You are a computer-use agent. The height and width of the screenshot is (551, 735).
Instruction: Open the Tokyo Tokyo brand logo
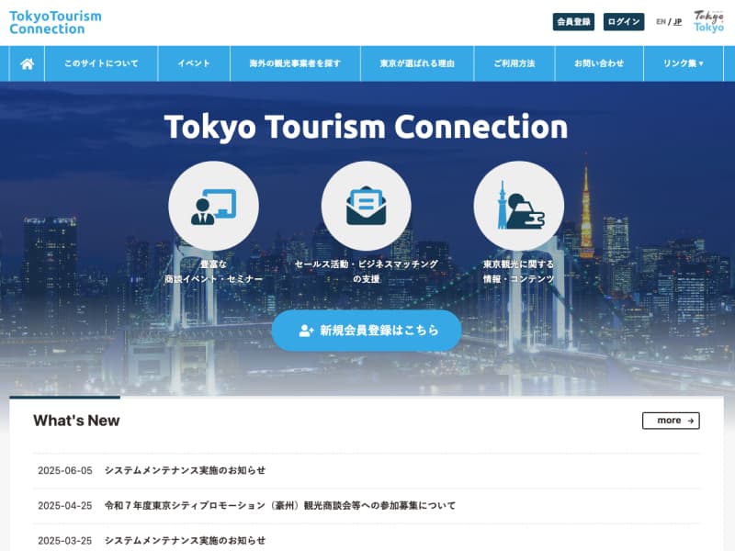click(x=708, y=21)
